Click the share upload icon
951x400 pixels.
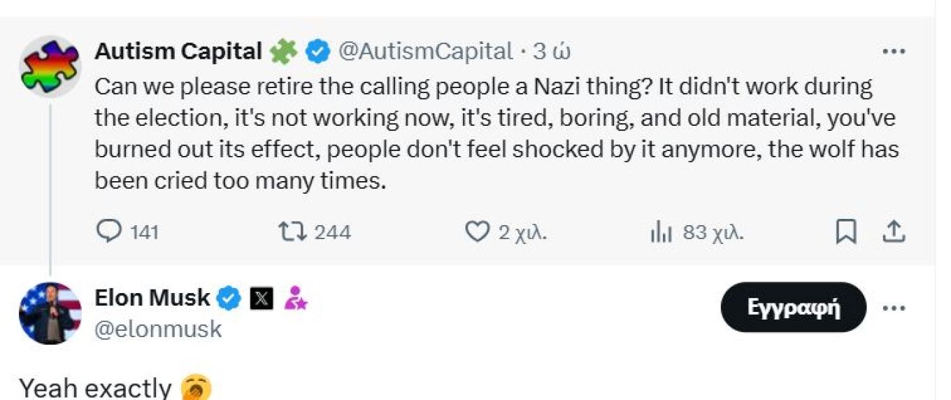coord(894,231)
